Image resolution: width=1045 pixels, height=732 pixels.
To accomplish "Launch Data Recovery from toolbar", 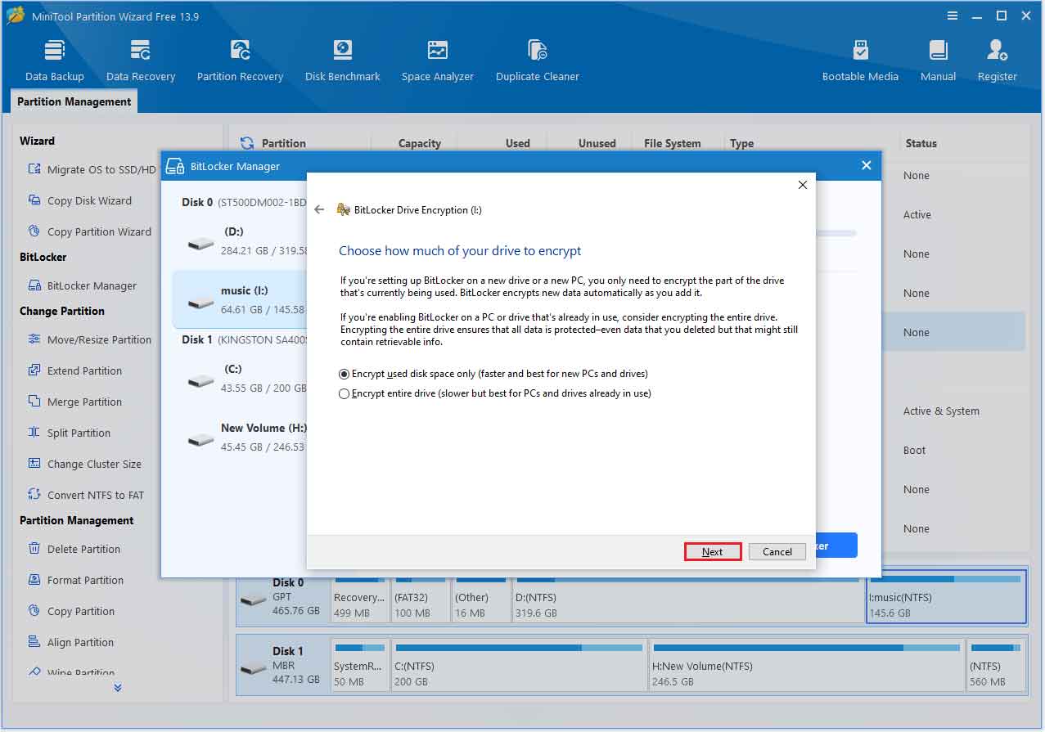I will tap(141, 61).
